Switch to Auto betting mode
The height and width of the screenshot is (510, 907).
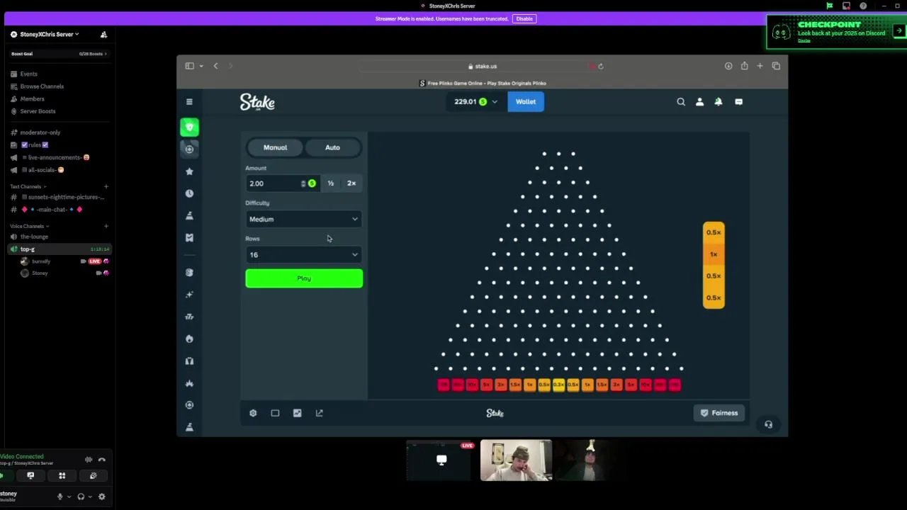pos(332,147)
